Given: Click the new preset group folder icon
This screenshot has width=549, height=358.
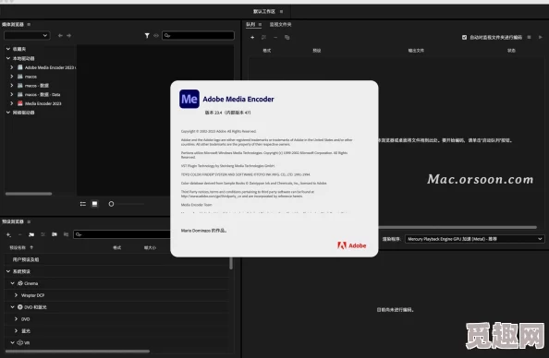Looking at the screenshot, I should [x=31, y=234].
